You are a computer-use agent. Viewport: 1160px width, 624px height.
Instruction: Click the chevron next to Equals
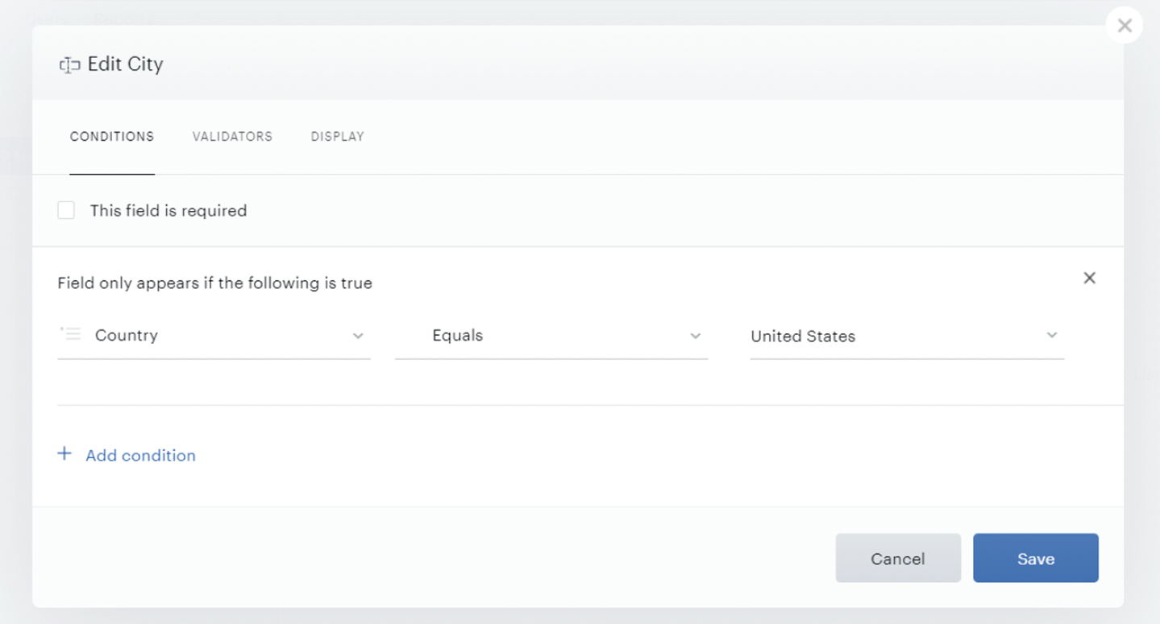(x=695, y=336)
